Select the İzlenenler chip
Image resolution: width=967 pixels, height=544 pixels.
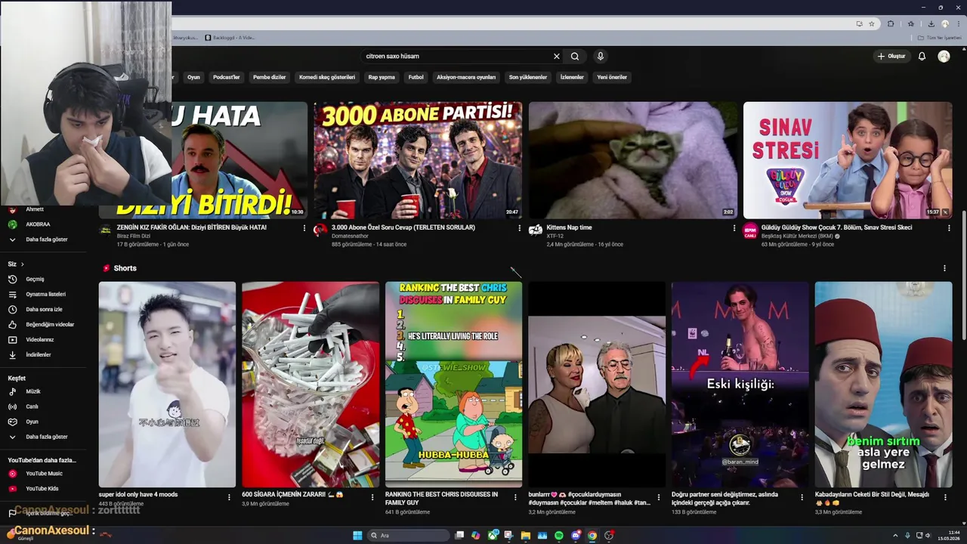(x=572, y=77)
